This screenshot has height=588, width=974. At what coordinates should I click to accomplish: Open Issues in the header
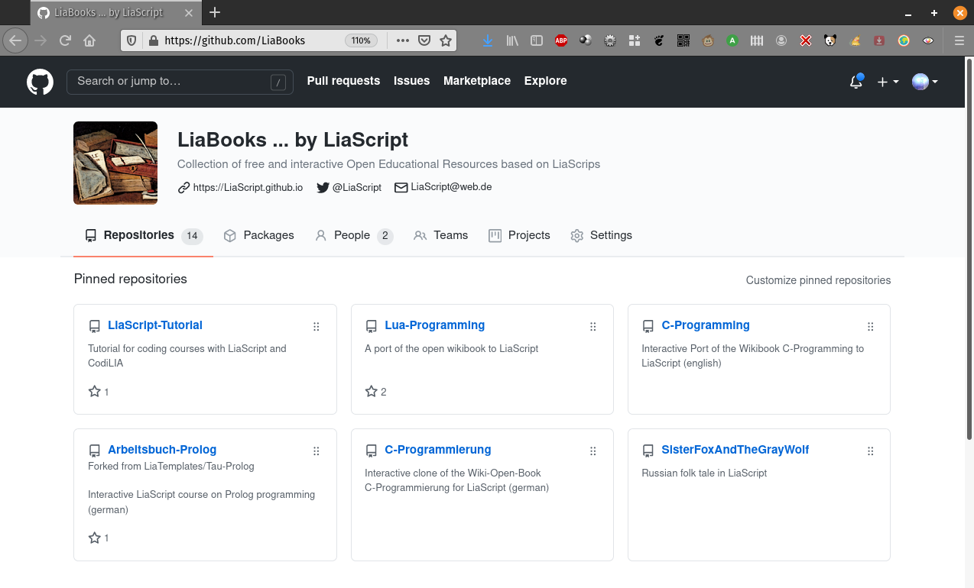(x=411, y=81)
